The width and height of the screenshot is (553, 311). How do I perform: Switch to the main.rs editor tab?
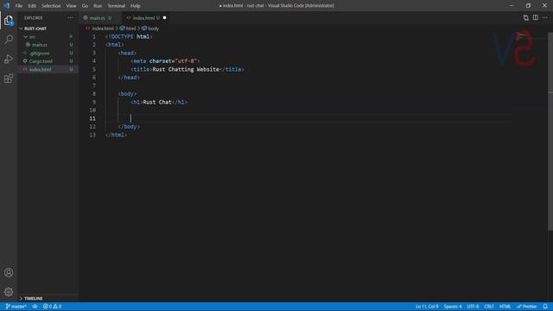click(100, 17)
